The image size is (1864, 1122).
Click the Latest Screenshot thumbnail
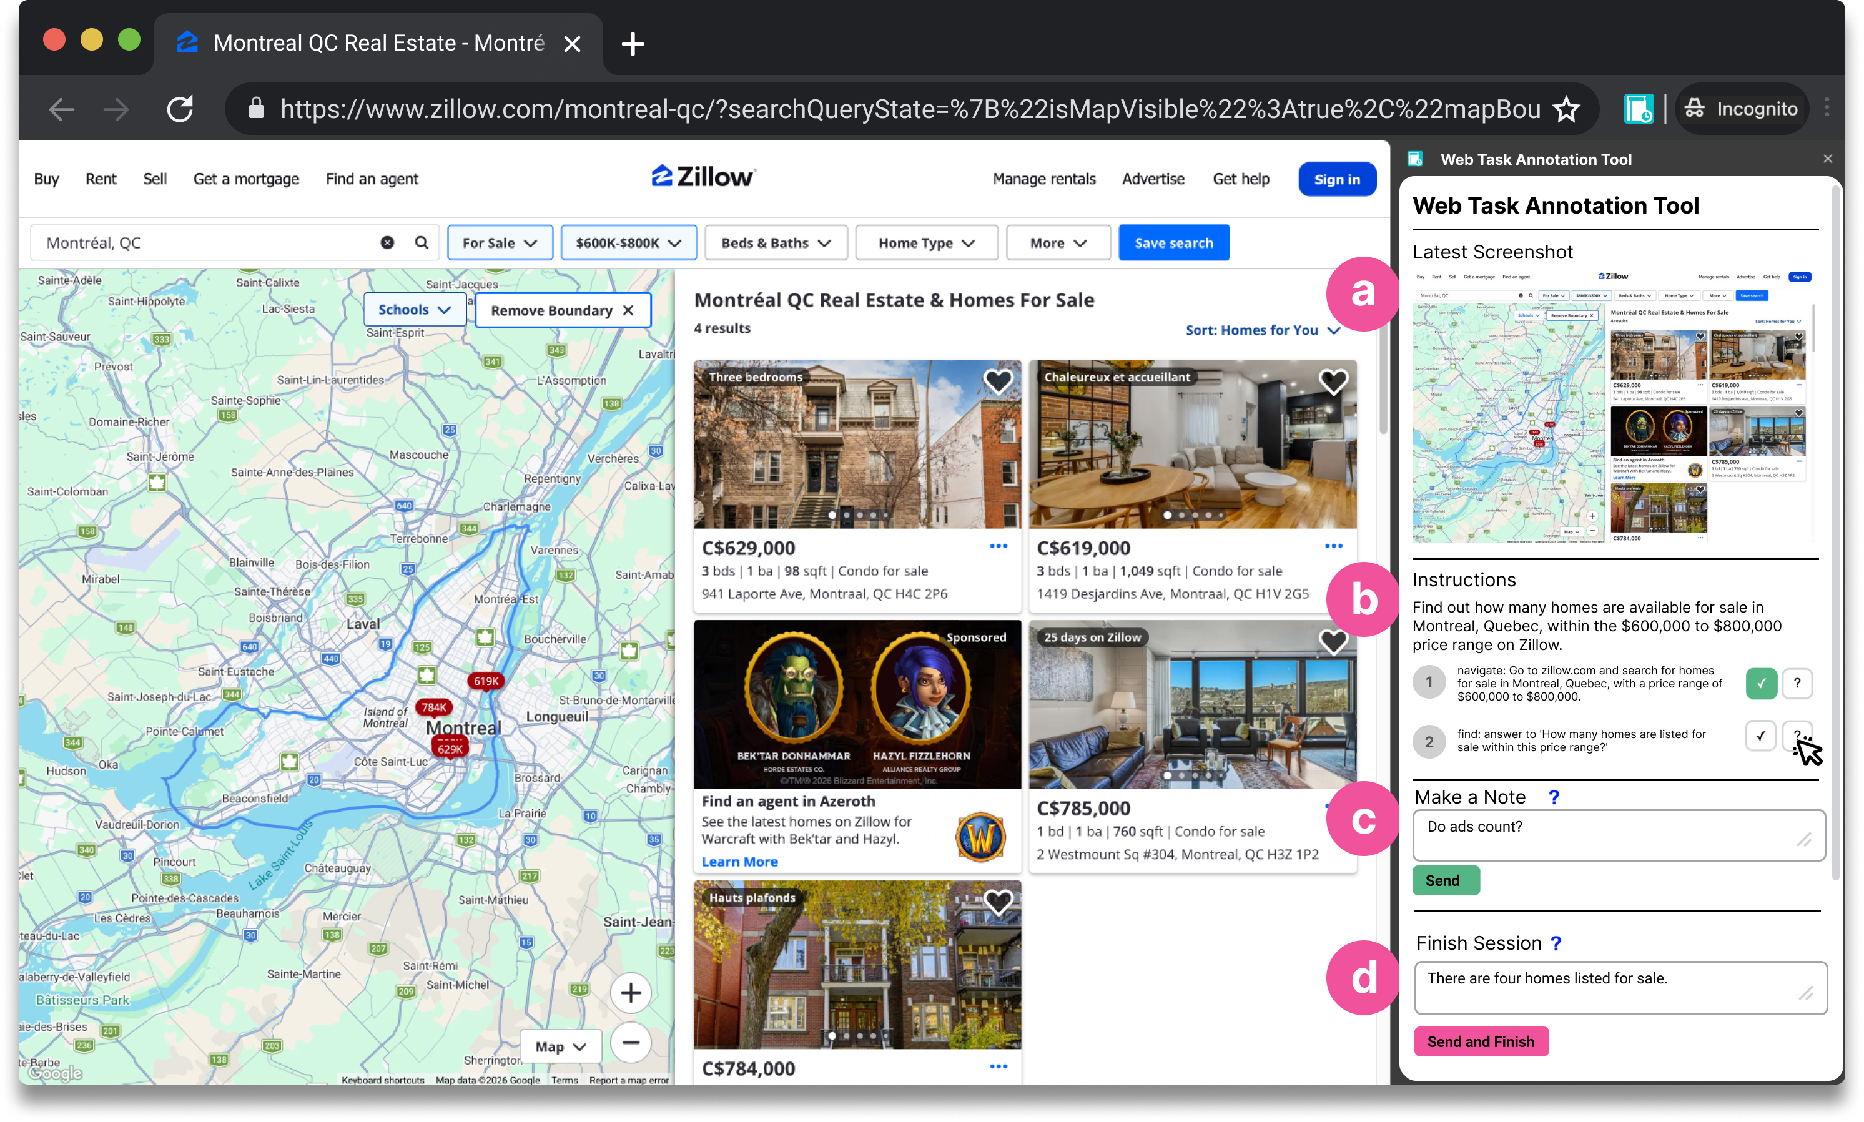(x=1614, y=406)
